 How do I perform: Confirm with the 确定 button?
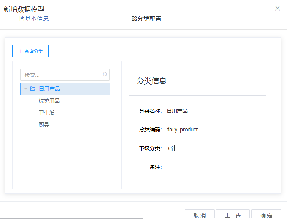point(266,215)
